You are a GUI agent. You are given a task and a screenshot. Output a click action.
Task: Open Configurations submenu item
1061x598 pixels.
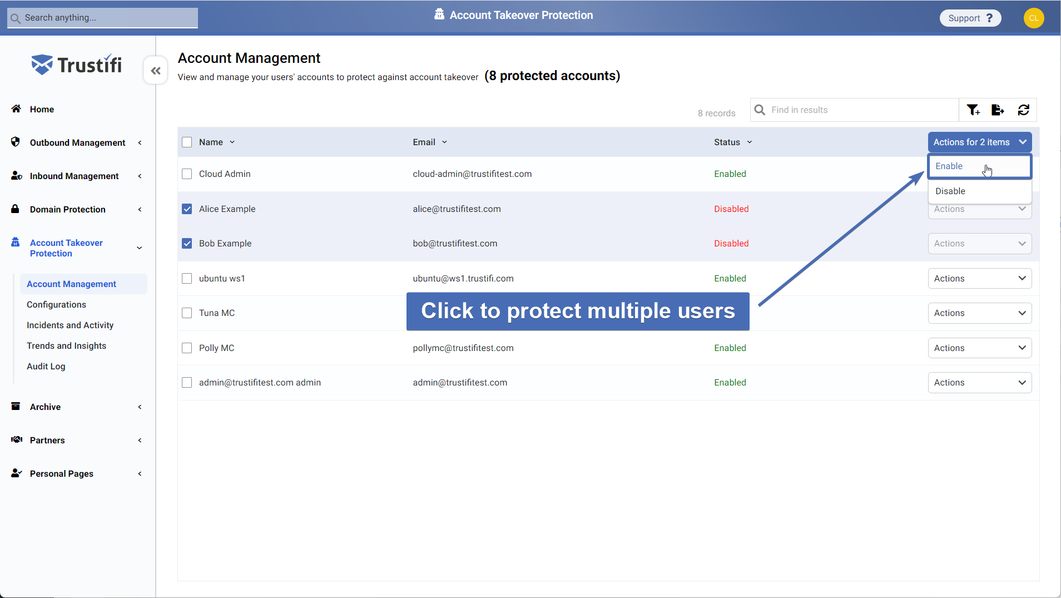click(x=56, y=304)
